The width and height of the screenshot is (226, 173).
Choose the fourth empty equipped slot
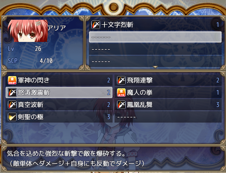(155, 61)
